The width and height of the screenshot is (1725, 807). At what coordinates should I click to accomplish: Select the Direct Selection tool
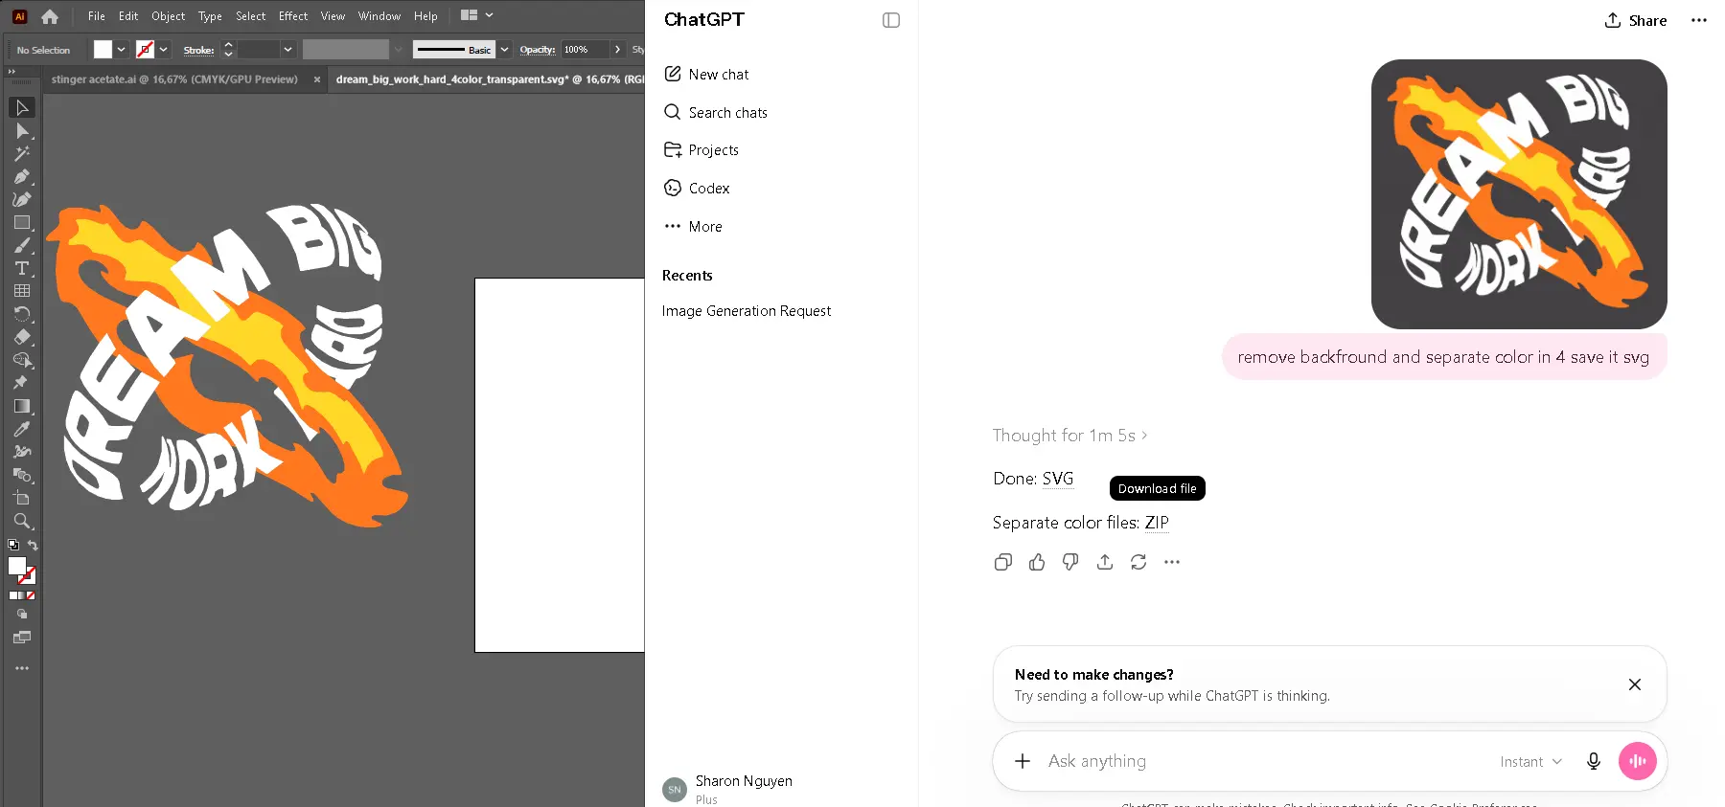point(22,131)
